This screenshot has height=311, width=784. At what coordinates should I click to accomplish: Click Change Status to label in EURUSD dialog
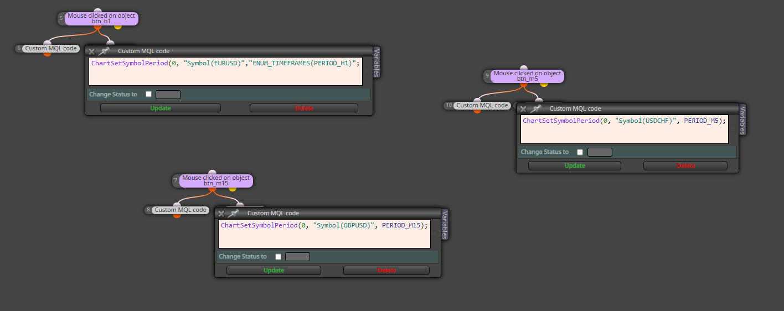tap(113, 94)
